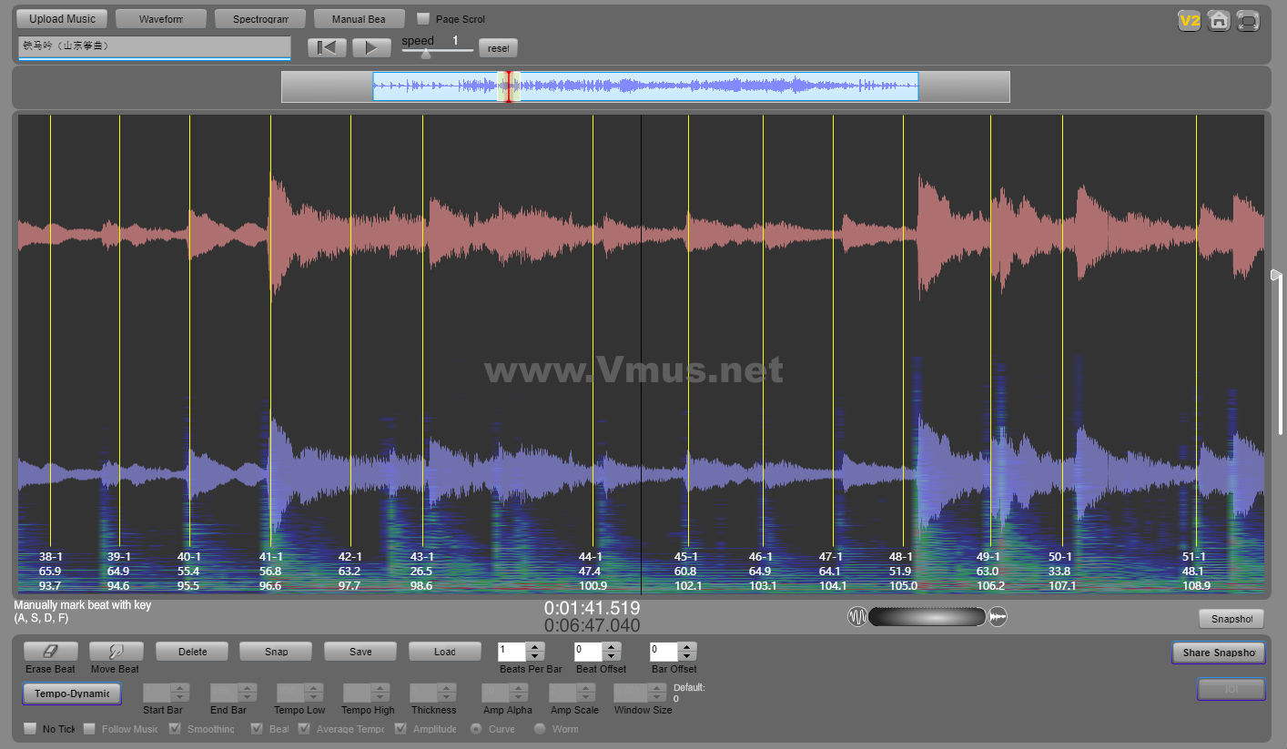Image resolution: width=1287 pixels, height=749 pixels.
Task: Adjust the speed slider handle
Action: click(x=425, y=53)
